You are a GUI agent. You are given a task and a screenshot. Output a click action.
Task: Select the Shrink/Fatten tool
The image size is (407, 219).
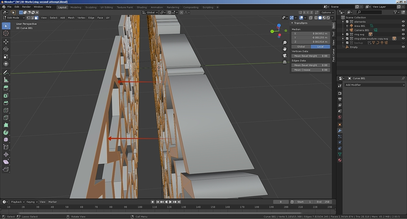pos(6,154)
